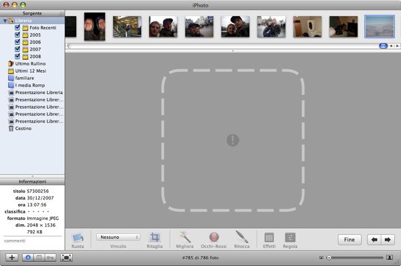The height and width of the screenshot is (266, 401).
Task: Open the Regola adjust panel
Action: pyautogui.click(x=290, y=240)
